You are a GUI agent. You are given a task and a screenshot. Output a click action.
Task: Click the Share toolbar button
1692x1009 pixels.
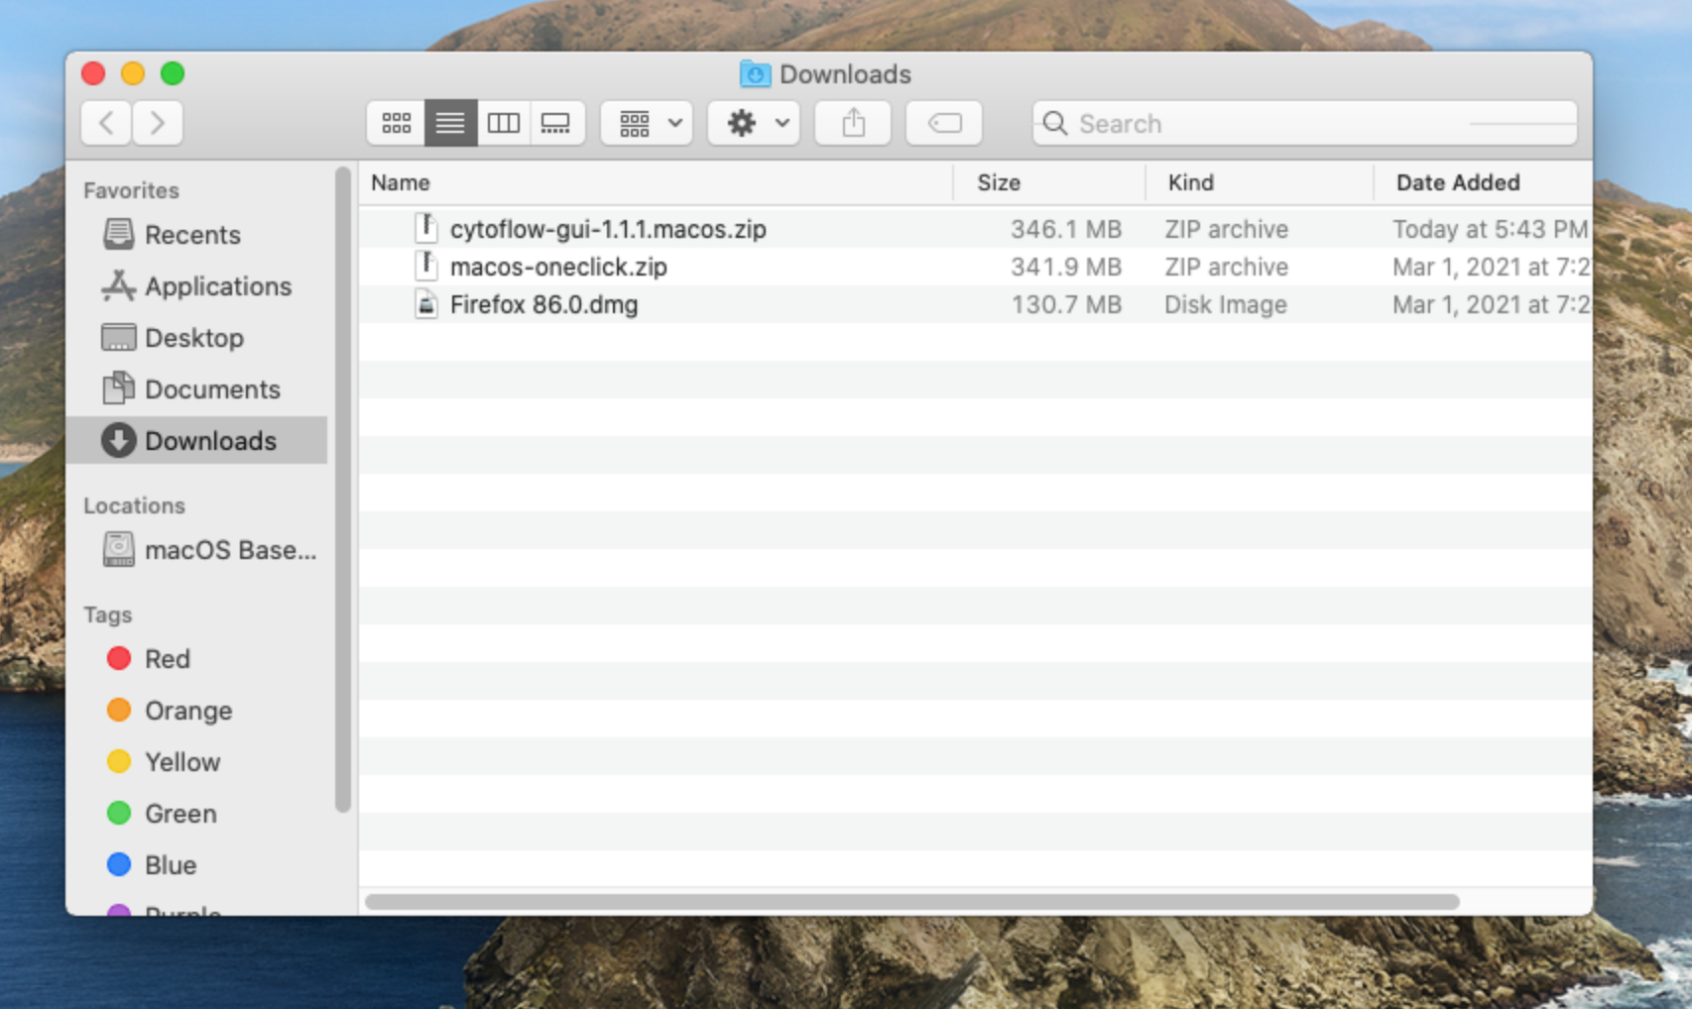click(853, 123)
